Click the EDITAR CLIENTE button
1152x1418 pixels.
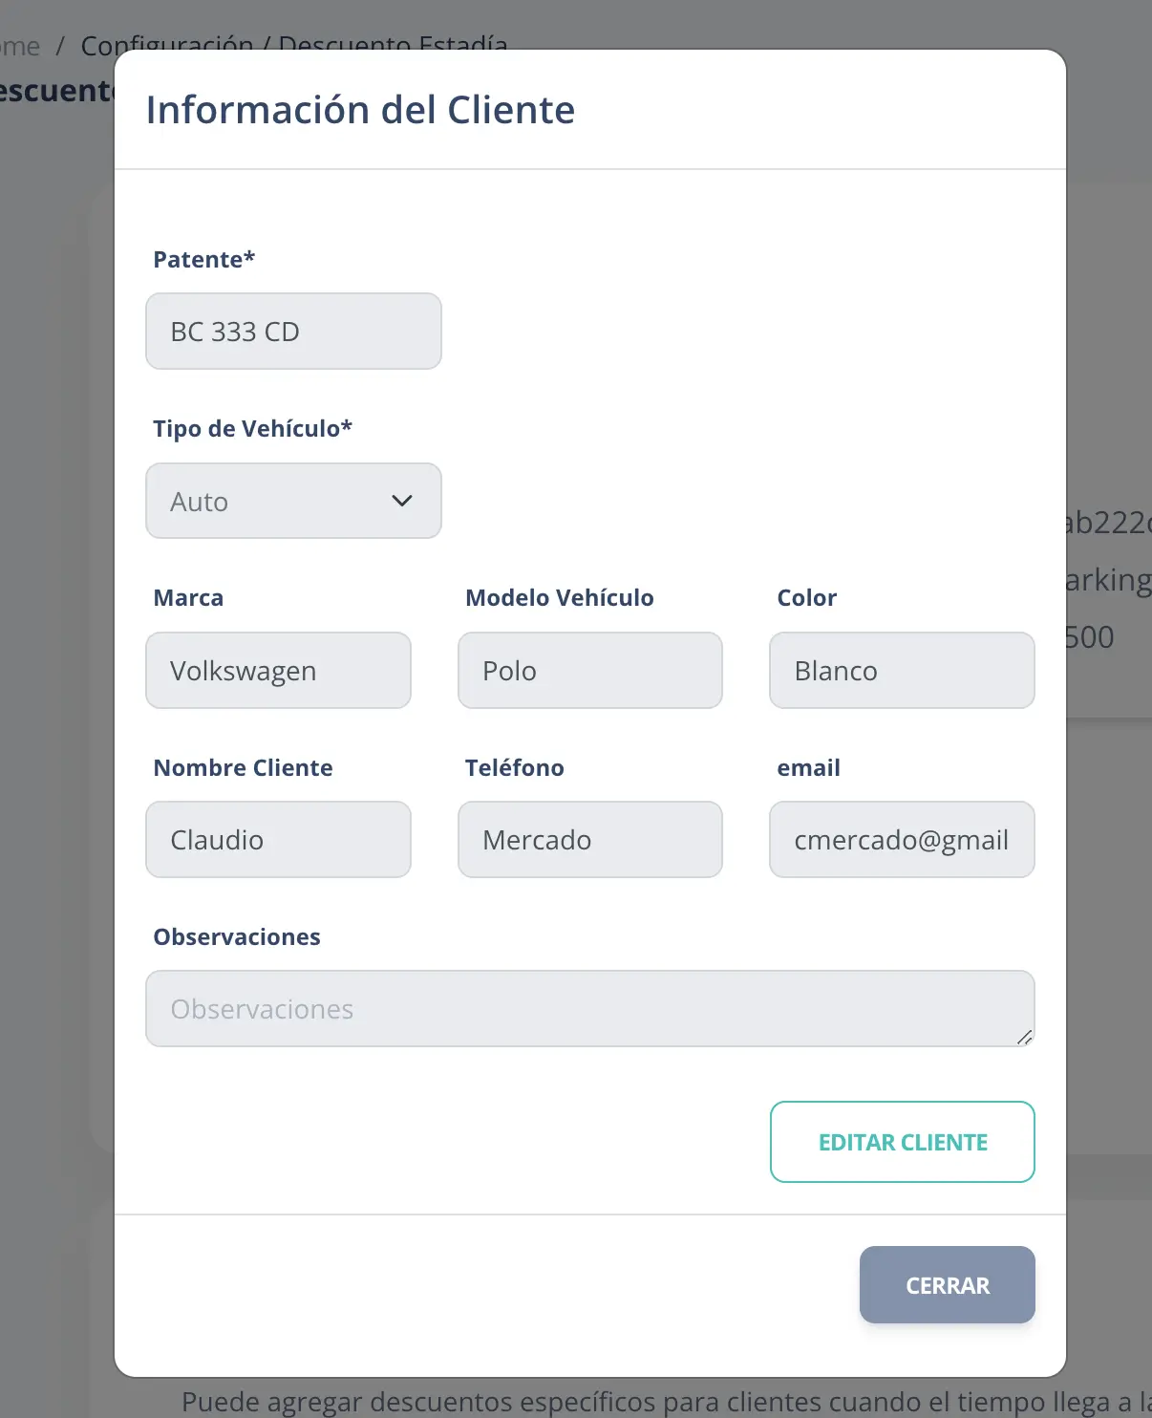point(902,1142)
